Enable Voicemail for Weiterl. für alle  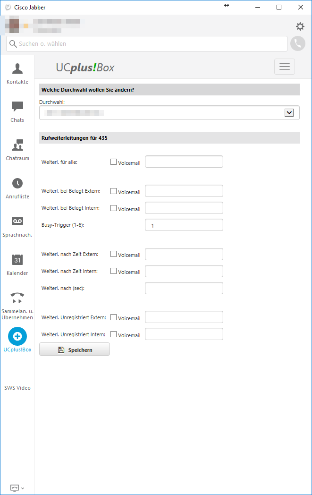click(x=114, y=162)
